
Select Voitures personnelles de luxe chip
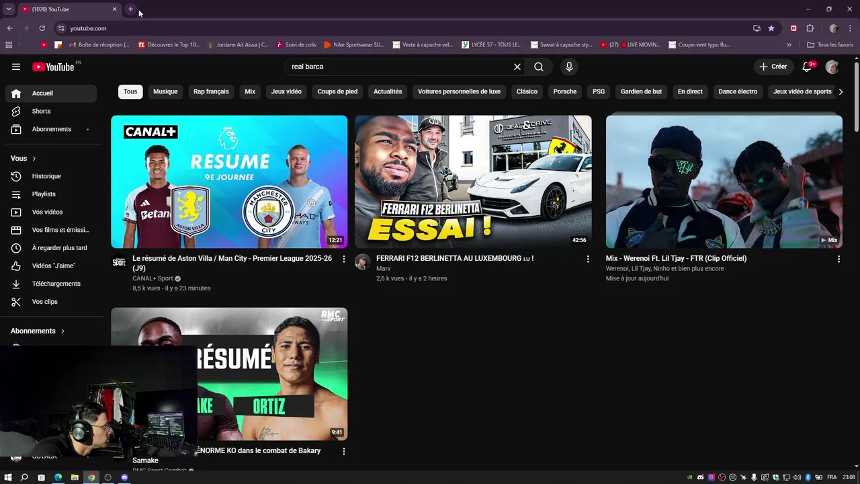(x=459, y=91)
